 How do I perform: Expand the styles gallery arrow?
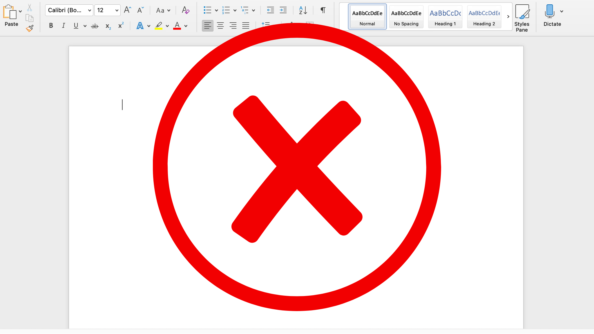508,17
